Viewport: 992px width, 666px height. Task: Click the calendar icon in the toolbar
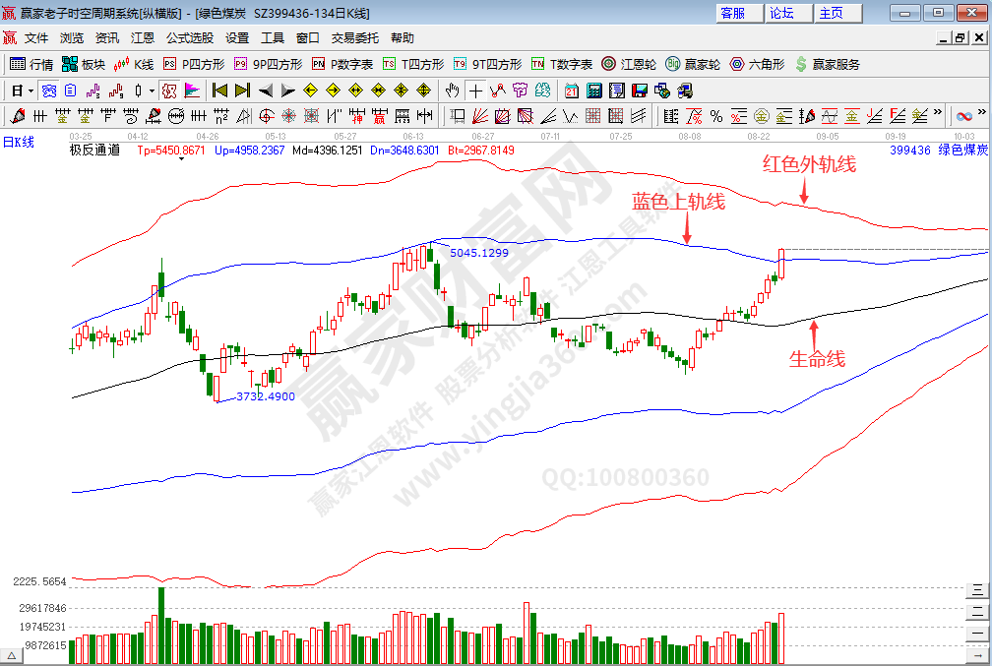coord(571,91)
